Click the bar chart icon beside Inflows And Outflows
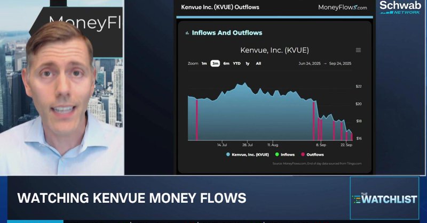 187,33
